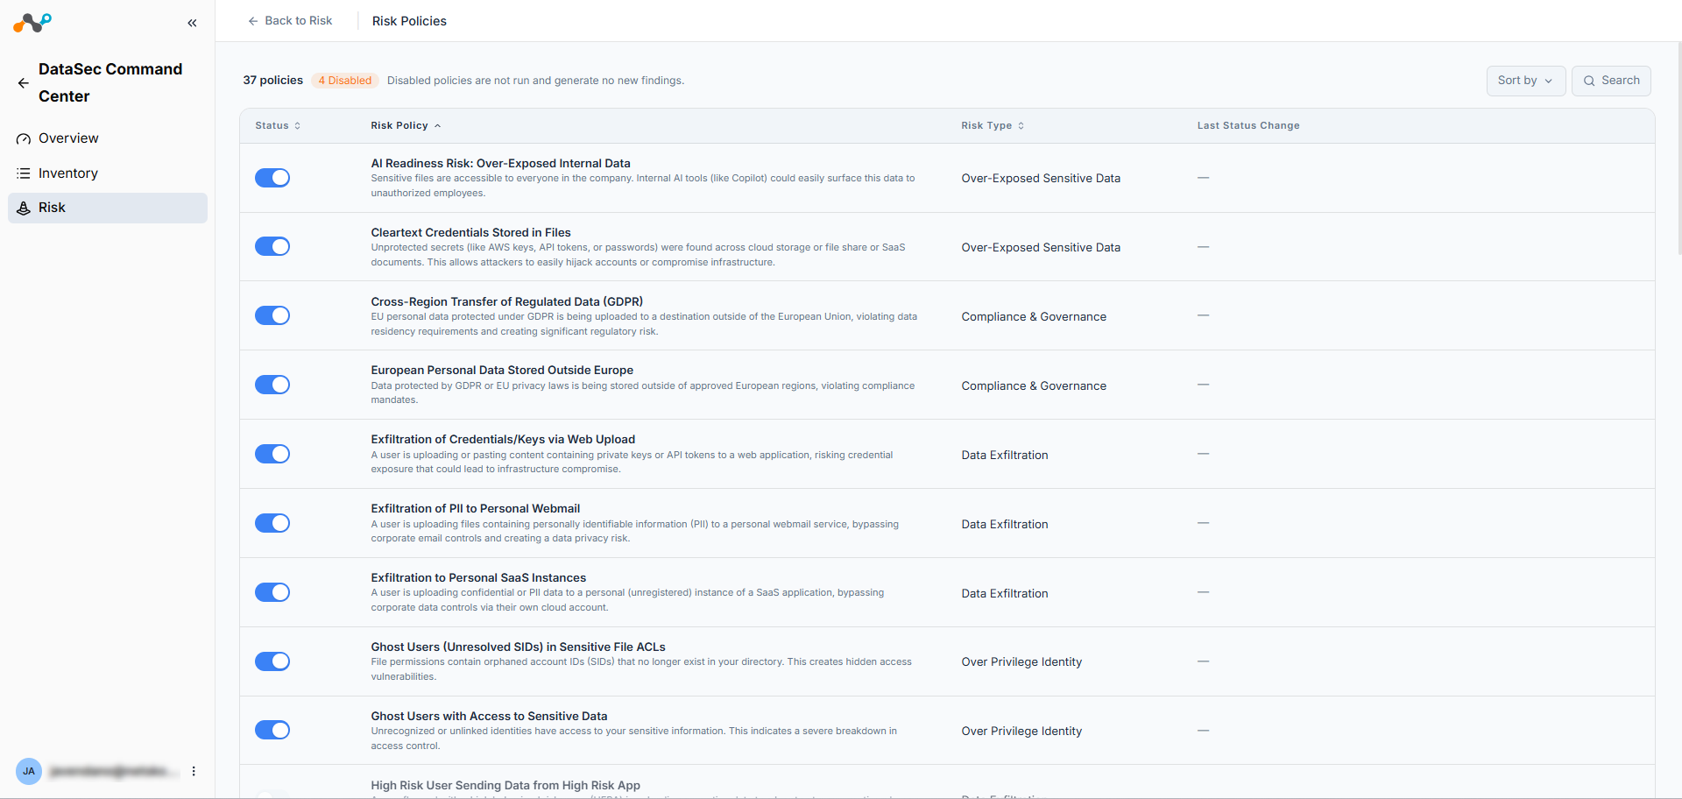This screenshot has width=1682, height=799.
Task: Open the Sort by dropdown
Action: click(x=1525, y=81)
